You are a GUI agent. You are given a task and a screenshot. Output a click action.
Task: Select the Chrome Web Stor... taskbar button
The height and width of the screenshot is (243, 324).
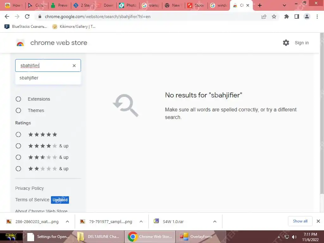coord(150,237)
